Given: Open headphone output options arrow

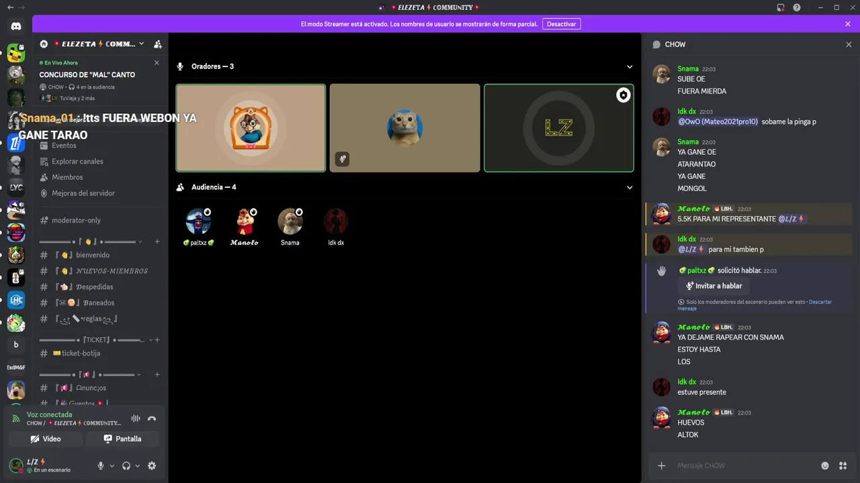Looking at the screenshot, I should pos(138,466).
